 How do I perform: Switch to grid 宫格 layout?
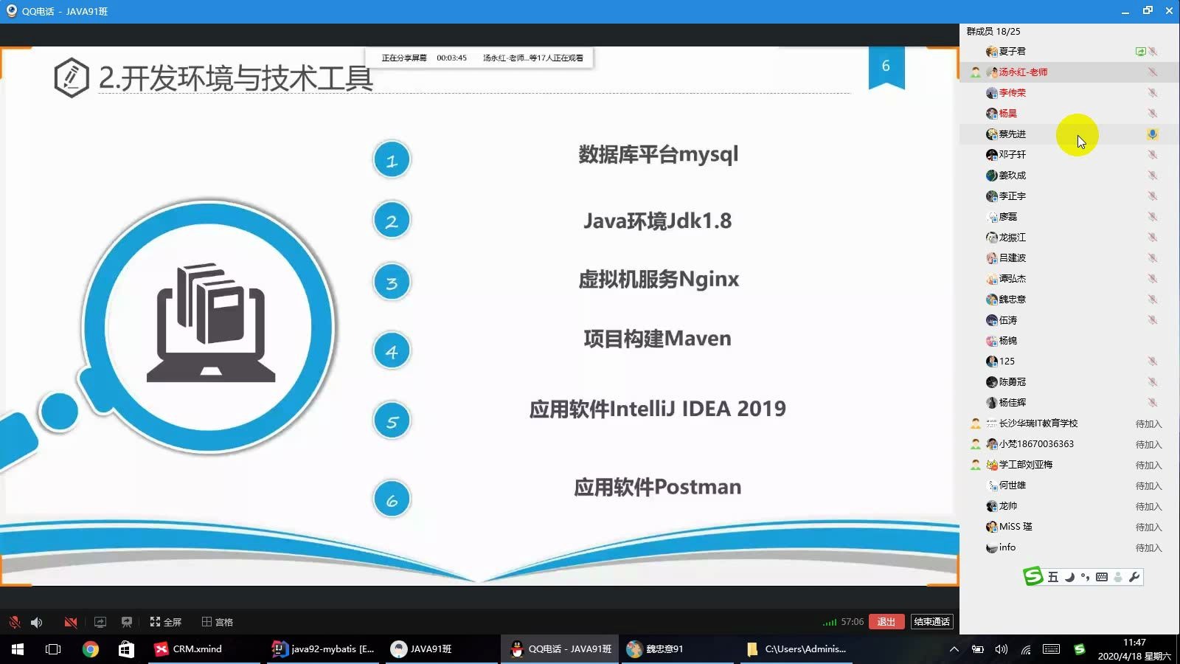pyautogui.click(x=218, y=622)
